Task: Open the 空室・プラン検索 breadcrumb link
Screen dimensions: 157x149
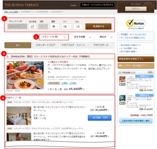Action: click(11, 12)
